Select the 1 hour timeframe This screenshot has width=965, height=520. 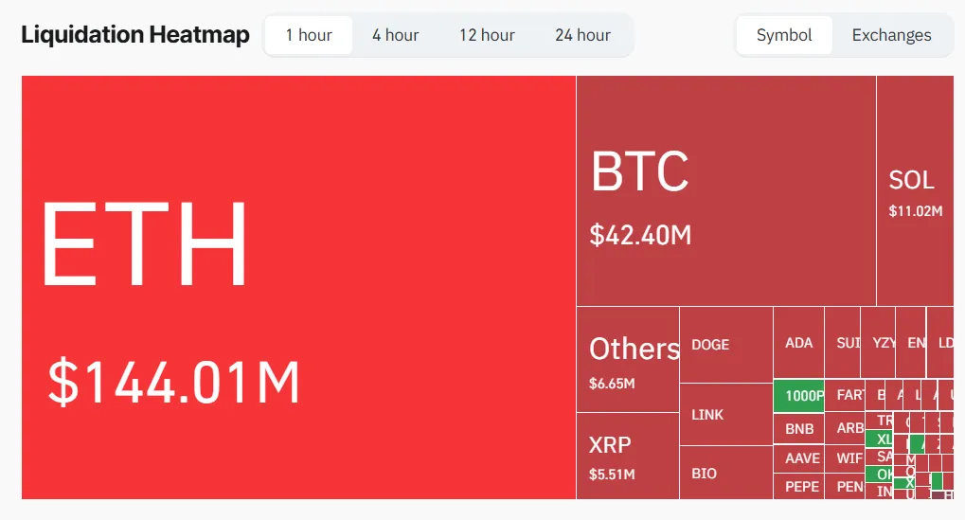click(309, 35)
